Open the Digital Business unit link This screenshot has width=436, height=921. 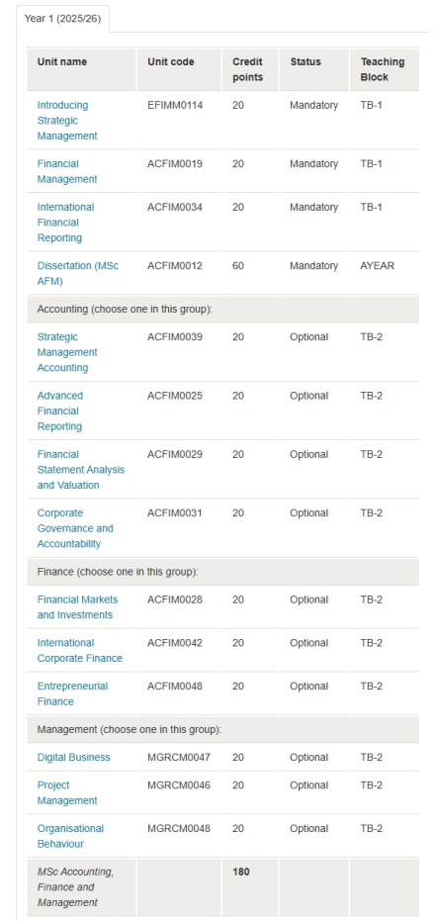click(x=73, y=758)
